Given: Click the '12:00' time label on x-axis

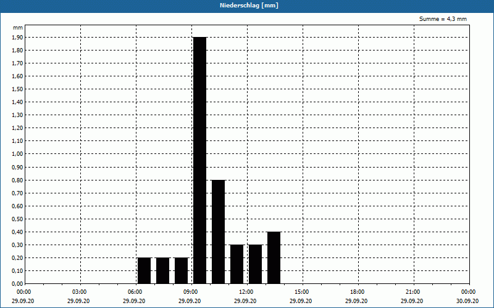Looking at the screenshot, I should [x=246, y=292].
